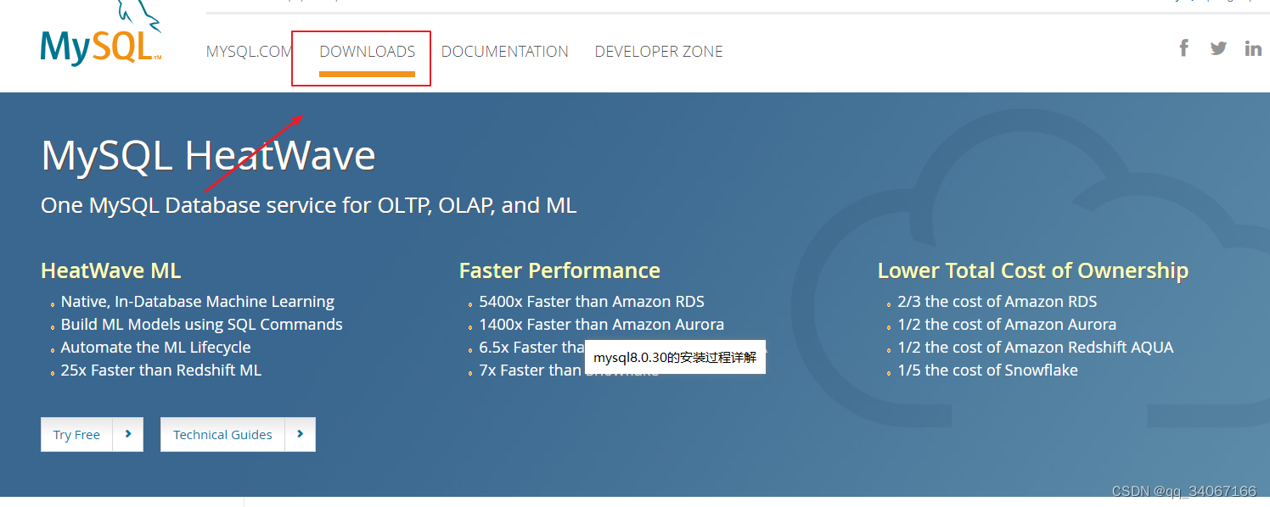Image resolution: width=1270 pixels, height=507 pixels.
Task: Click the MySQL HeatWave heading
Action: (x=208, y=156)
